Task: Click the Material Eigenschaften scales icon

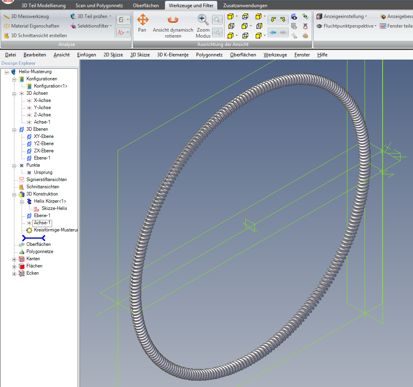Action: [6, 26]
